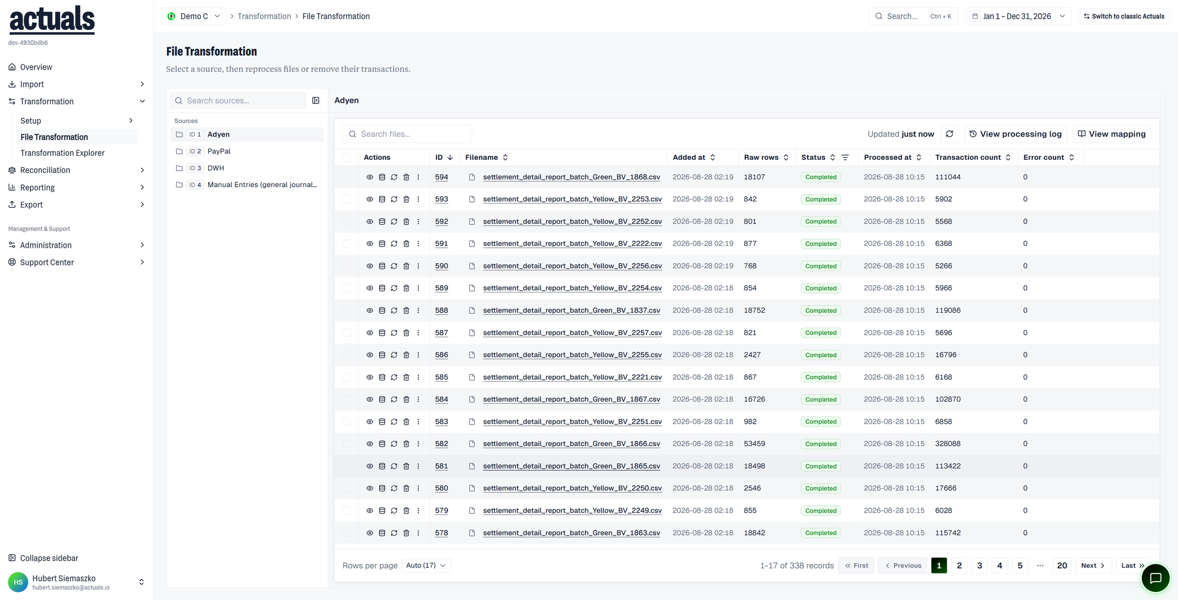The width and height of the screenshot is (1178, 600).
Task: Select the DWH source
Action: coord(247,168)
